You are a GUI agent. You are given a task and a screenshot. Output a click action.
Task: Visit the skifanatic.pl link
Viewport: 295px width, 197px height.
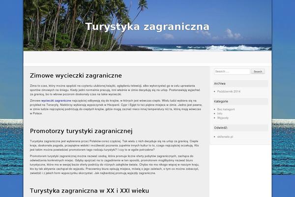225,137
